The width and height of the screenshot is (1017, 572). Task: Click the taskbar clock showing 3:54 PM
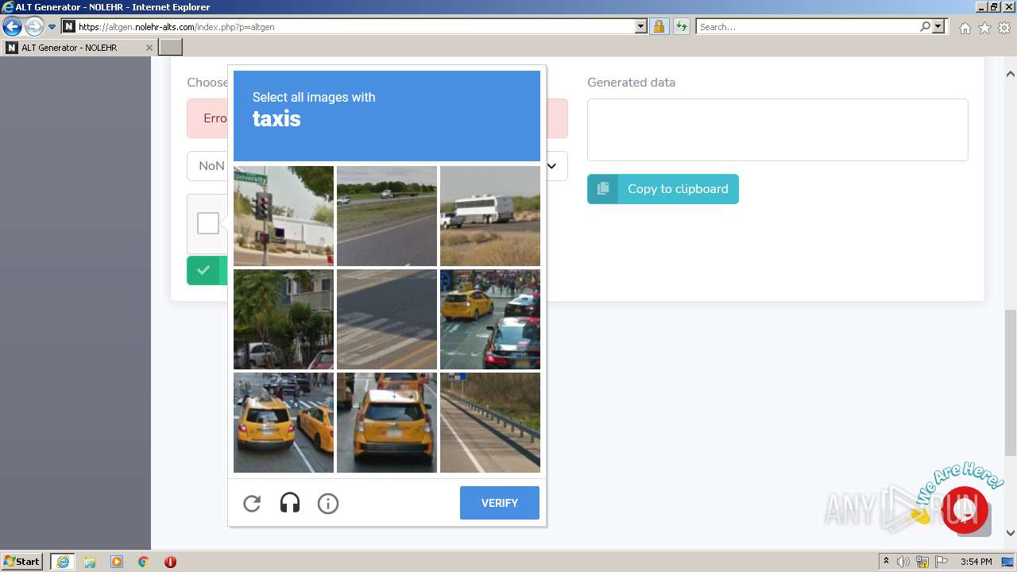point(976,562)
